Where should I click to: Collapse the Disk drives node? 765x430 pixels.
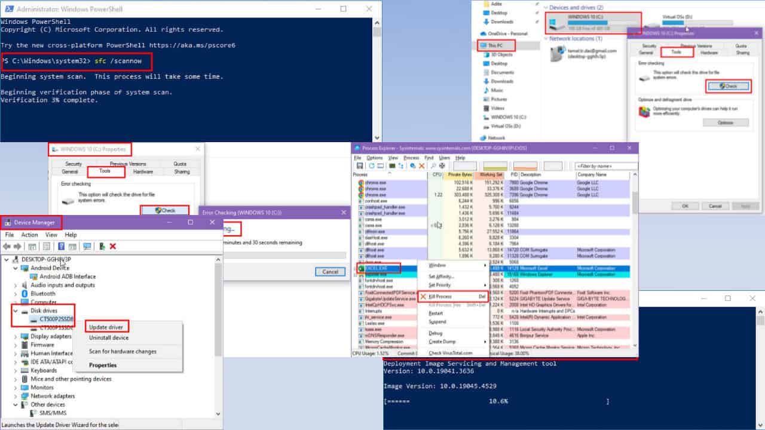tap(16, 311)
